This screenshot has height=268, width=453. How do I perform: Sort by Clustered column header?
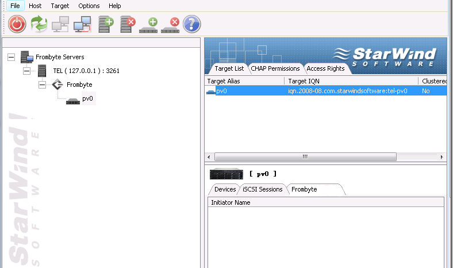[433, 81]
